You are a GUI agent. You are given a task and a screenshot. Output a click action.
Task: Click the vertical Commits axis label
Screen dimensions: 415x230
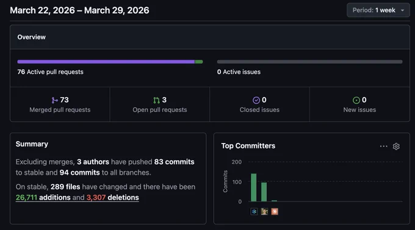[225, 181]
